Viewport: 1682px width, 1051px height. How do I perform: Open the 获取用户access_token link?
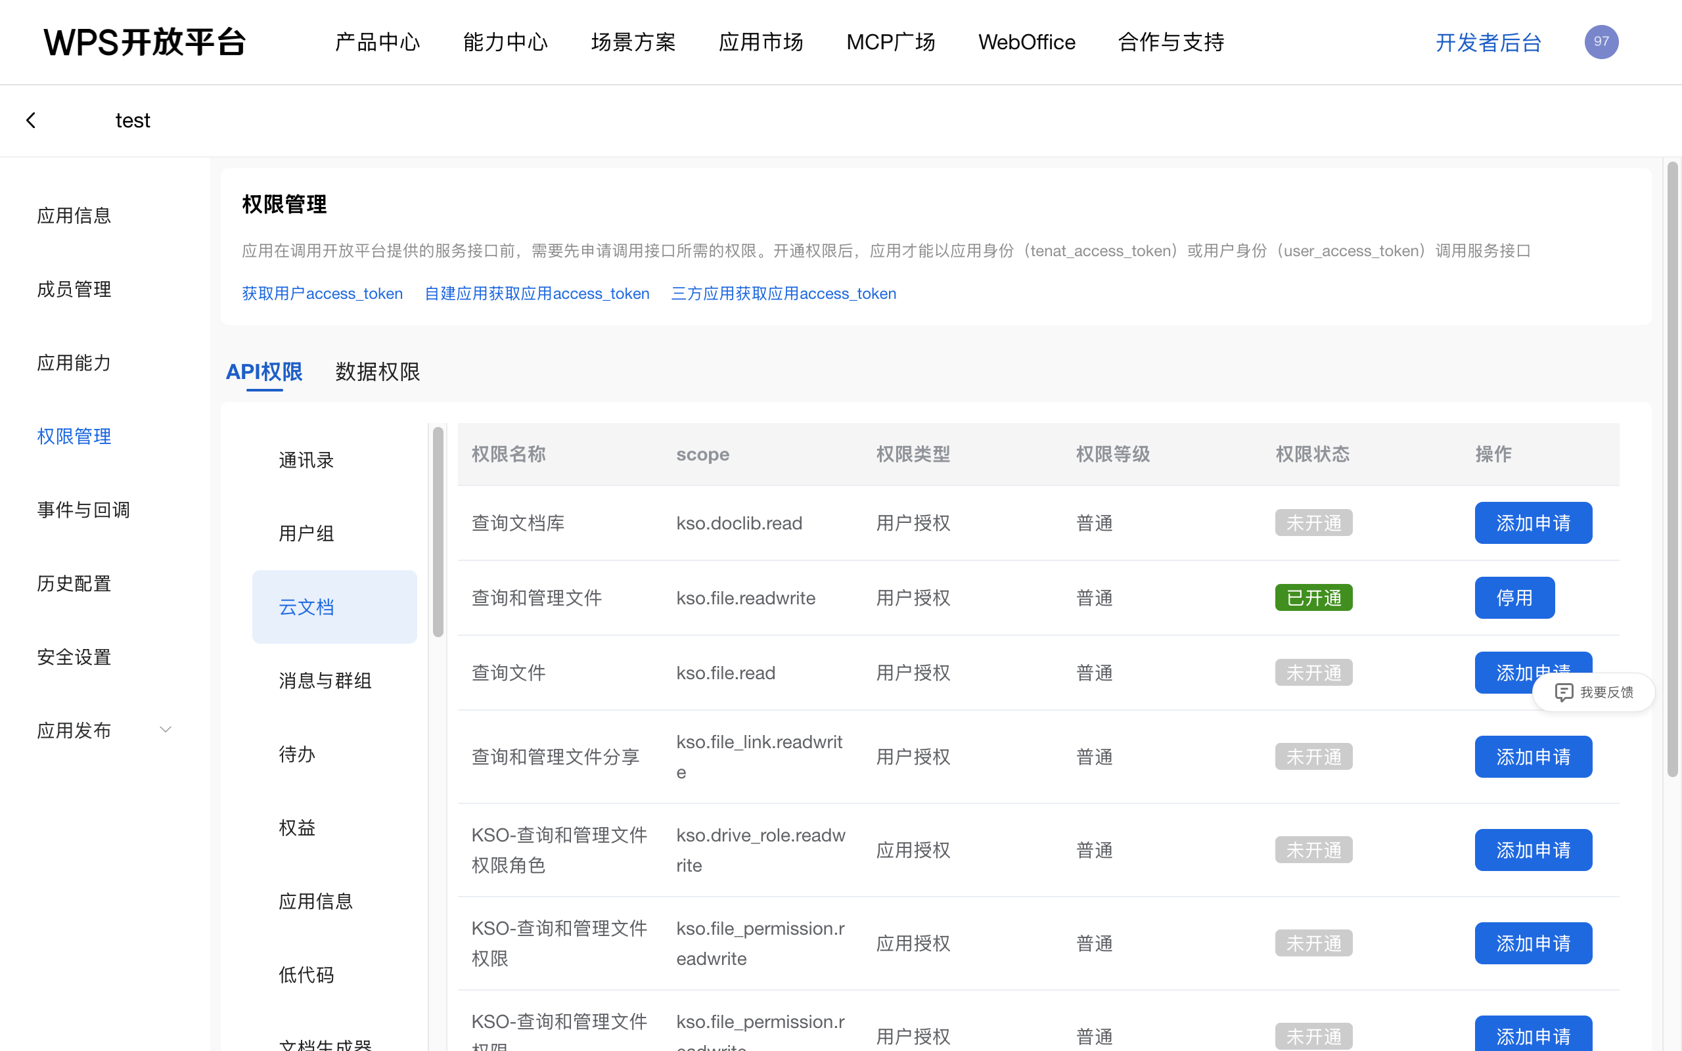tap(322, 294)
